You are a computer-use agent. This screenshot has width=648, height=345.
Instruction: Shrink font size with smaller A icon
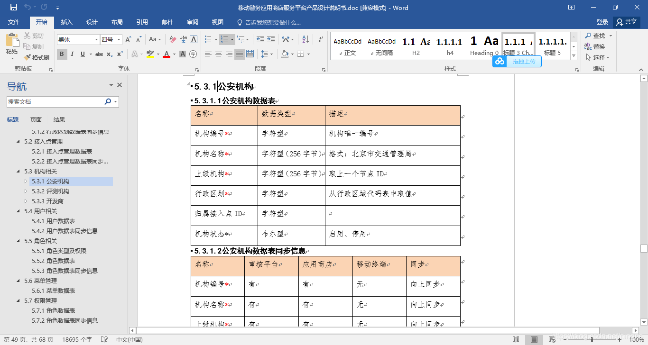(x=139, y=39)
